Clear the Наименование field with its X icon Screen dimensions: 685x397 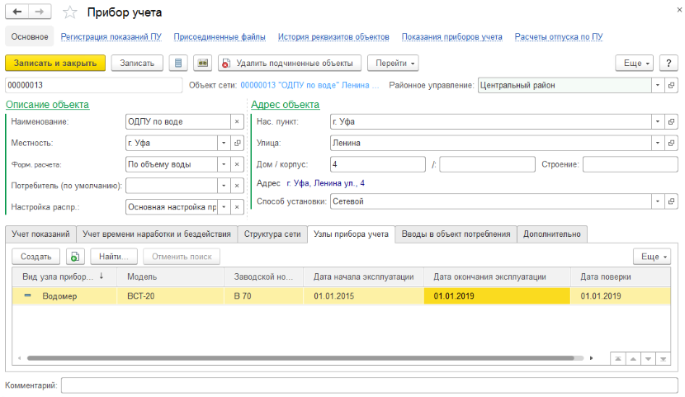[237, 121]
